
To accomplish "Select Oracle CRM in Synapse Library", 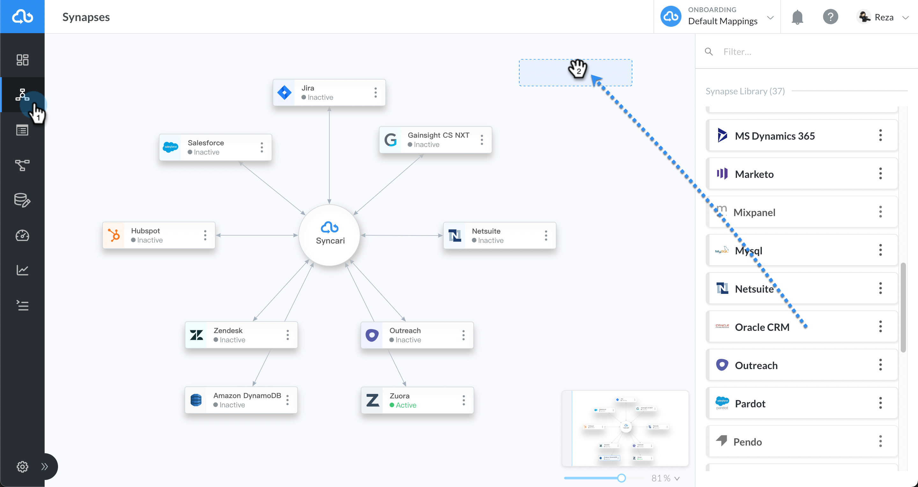I will click(x=801, y=327).
